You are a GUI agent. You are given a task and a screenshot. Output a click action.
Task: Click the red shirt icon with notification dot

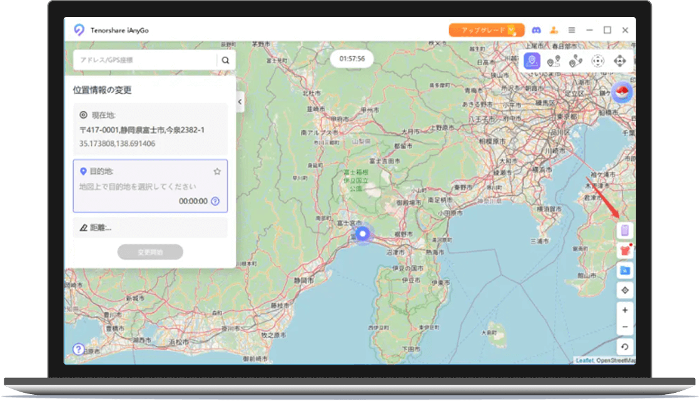click(x=624, y=250)
